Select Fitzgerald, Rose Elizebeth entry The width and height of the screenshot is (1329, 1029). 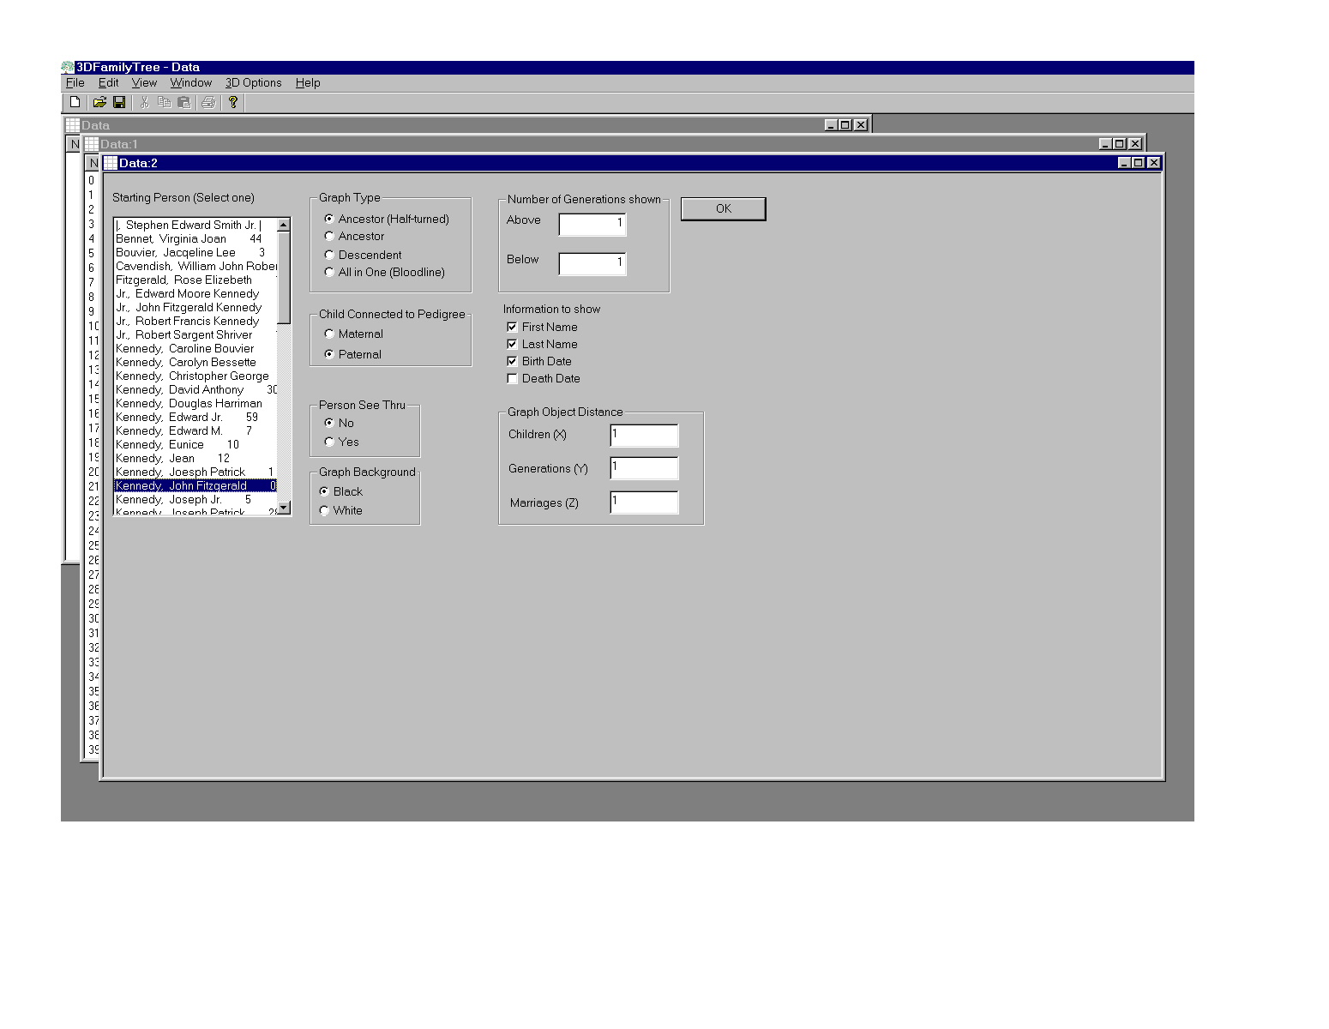coord(195,280)
